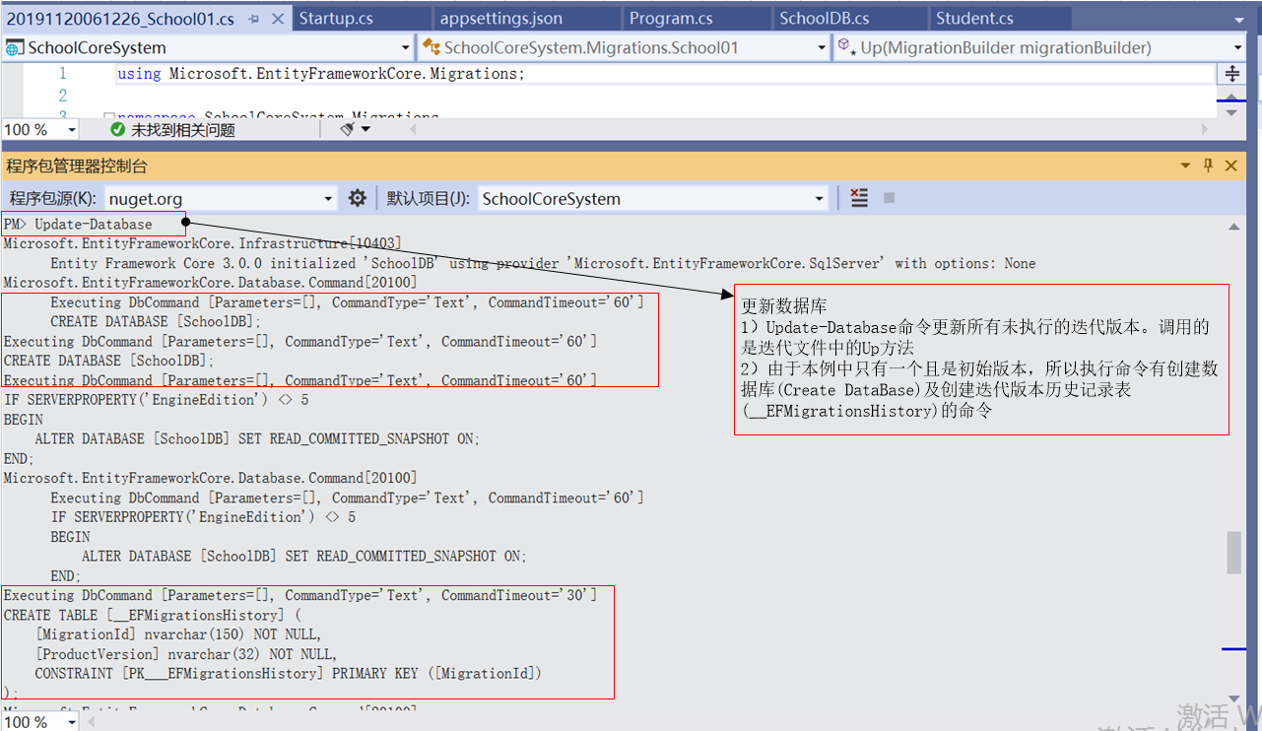
Task: Click the Default project (J) label
Action: coord(429,198)
